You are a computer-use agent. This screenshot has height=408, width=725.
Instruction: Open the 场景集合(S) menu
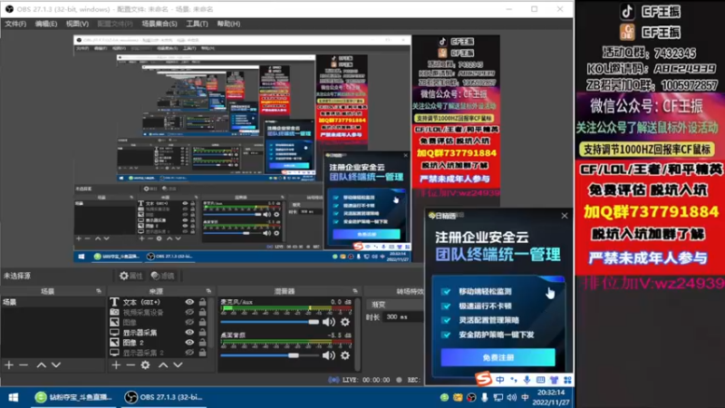(159, 24)
